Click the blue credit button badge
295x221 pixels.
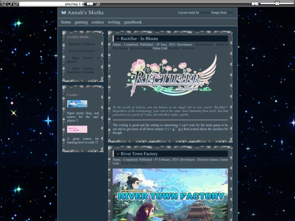coord(77,104)
